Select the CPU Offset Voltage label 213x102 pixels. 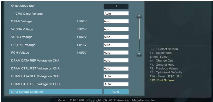click(x=29, y=14)
